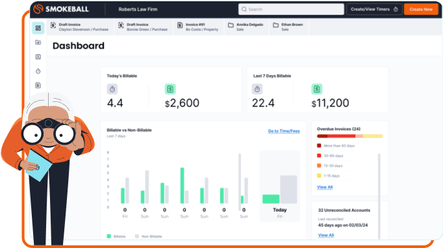This screenshot has width=443, height=248.
Task: Click Today's Billable green dollar icon
Action: [170, 89]
